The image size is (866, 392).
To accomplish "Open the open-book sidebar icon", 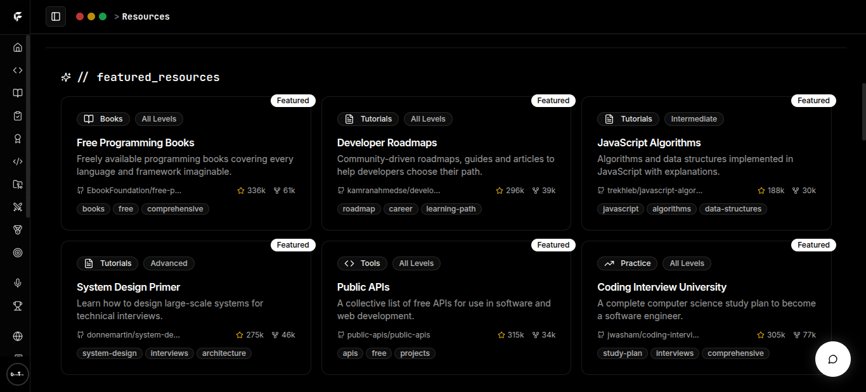I will click(18, 93).
